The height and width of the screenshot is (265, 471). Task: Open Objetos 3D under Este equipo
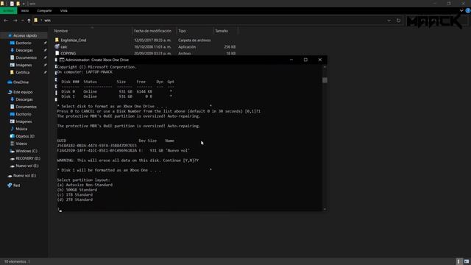tap(25, 136)
